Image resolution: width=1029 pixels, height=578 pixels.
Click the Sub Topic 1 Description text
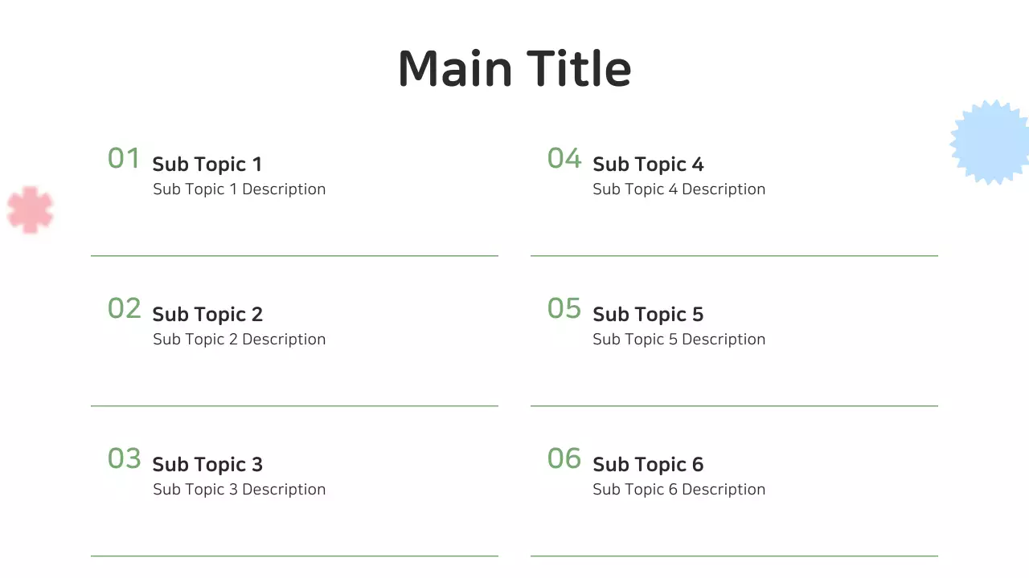click(239, 189)
